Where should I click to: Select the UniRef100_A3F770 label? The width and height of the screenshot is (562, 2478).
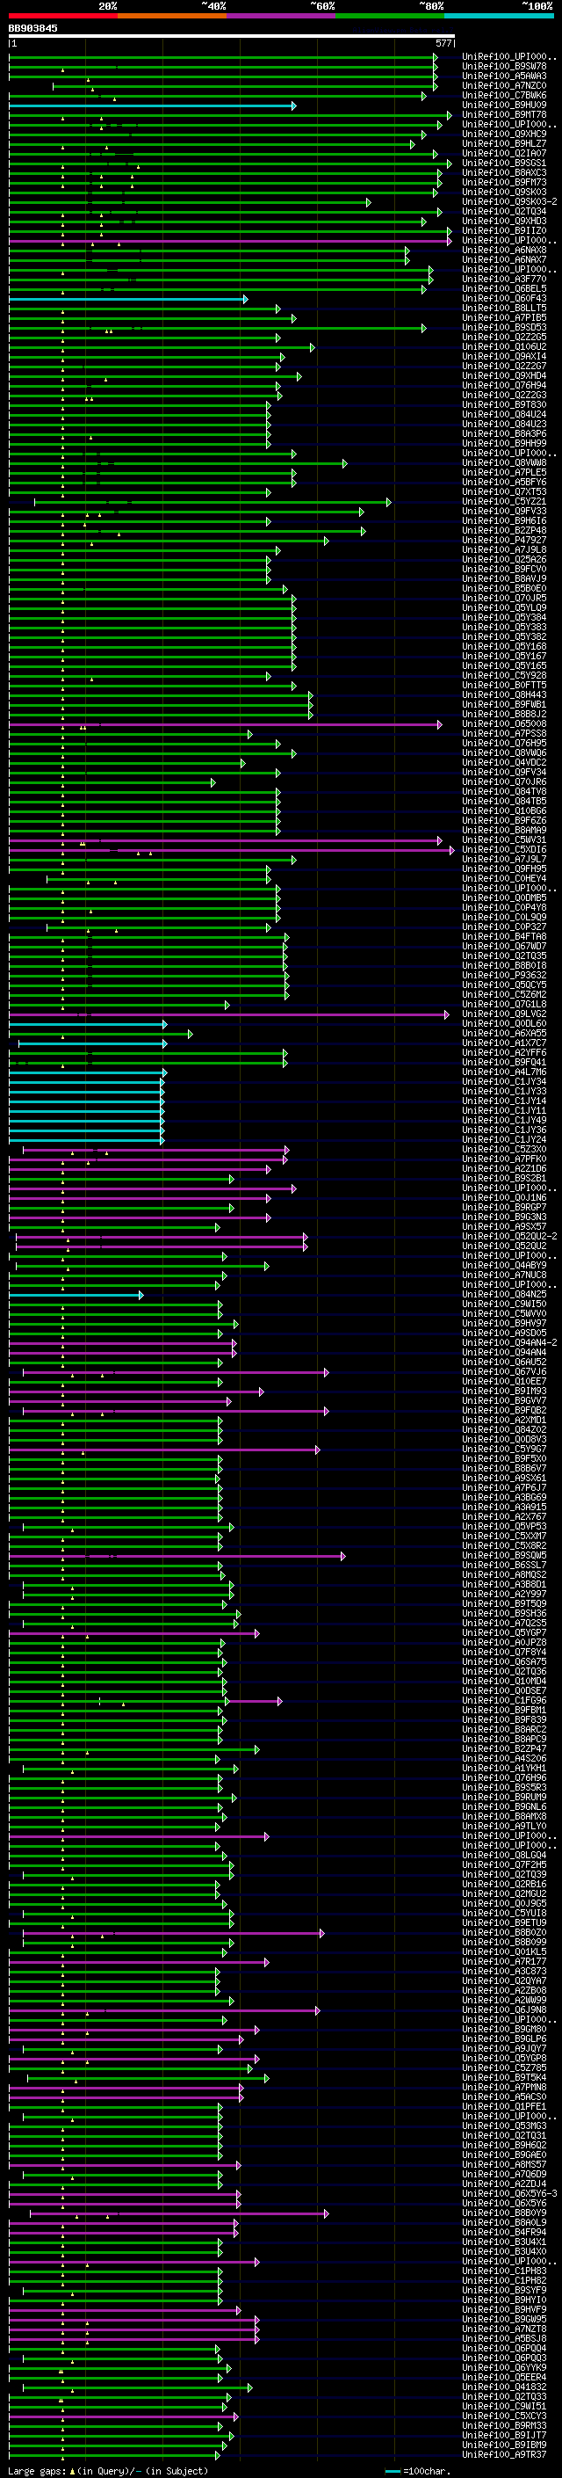(x=504, y=278)
